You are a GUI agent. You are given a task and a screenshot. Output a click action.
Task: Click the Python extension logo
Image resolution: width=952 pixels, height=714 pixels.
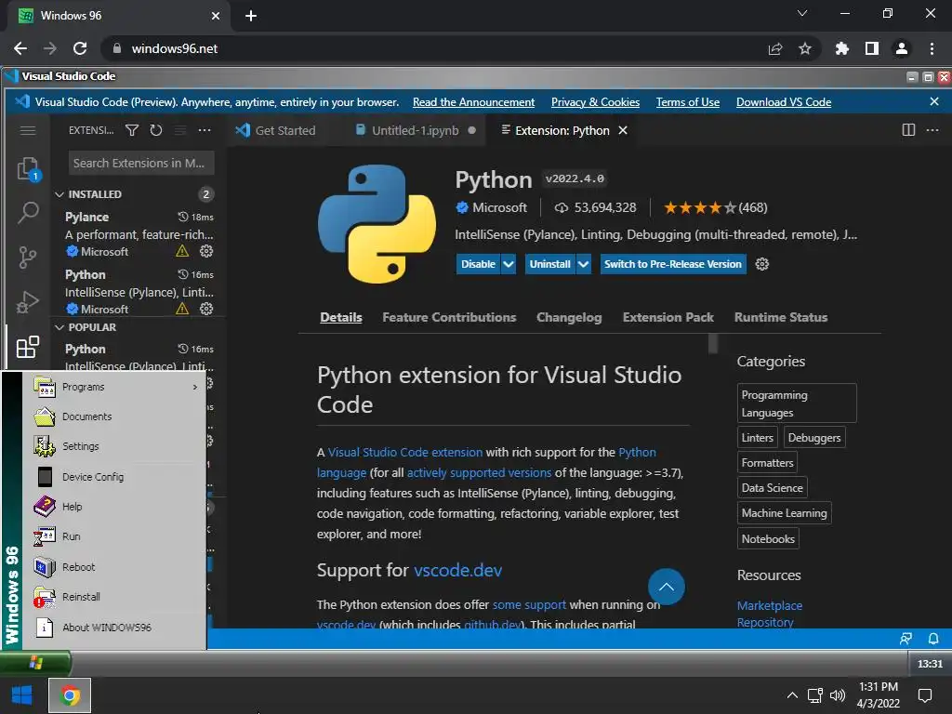pos(377,223)
